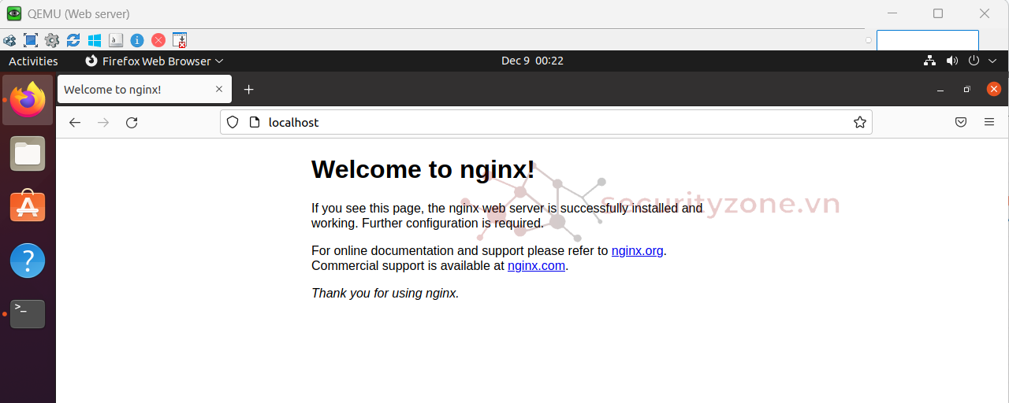Open a new tab with plus button
The height and width of the screenshot is (403, 1009).
[248, 90]
